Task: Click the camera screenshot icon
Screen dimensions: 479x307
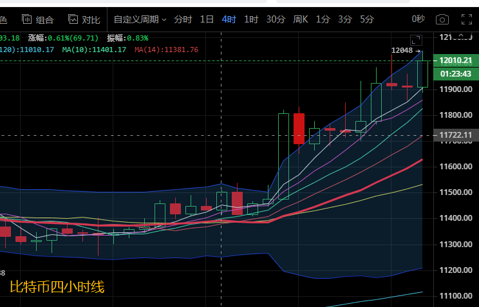Action: pyautogui.click(x=442, y=19)
